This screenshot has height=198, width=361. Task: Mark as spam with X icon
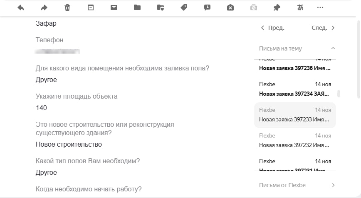(x=230, y=7)
